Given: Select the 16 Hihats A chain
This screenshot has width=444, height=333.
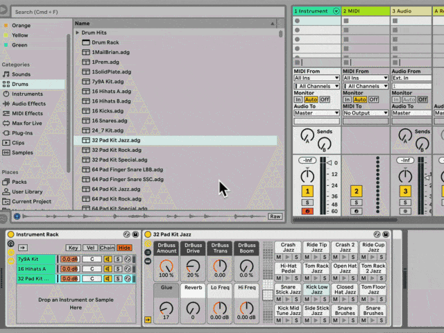Looking at the screenshot, I should pos(35,268).
